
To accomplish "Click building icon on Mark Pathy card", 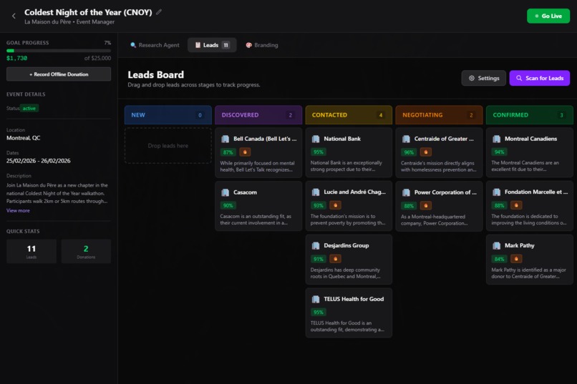I will point(496,245).
